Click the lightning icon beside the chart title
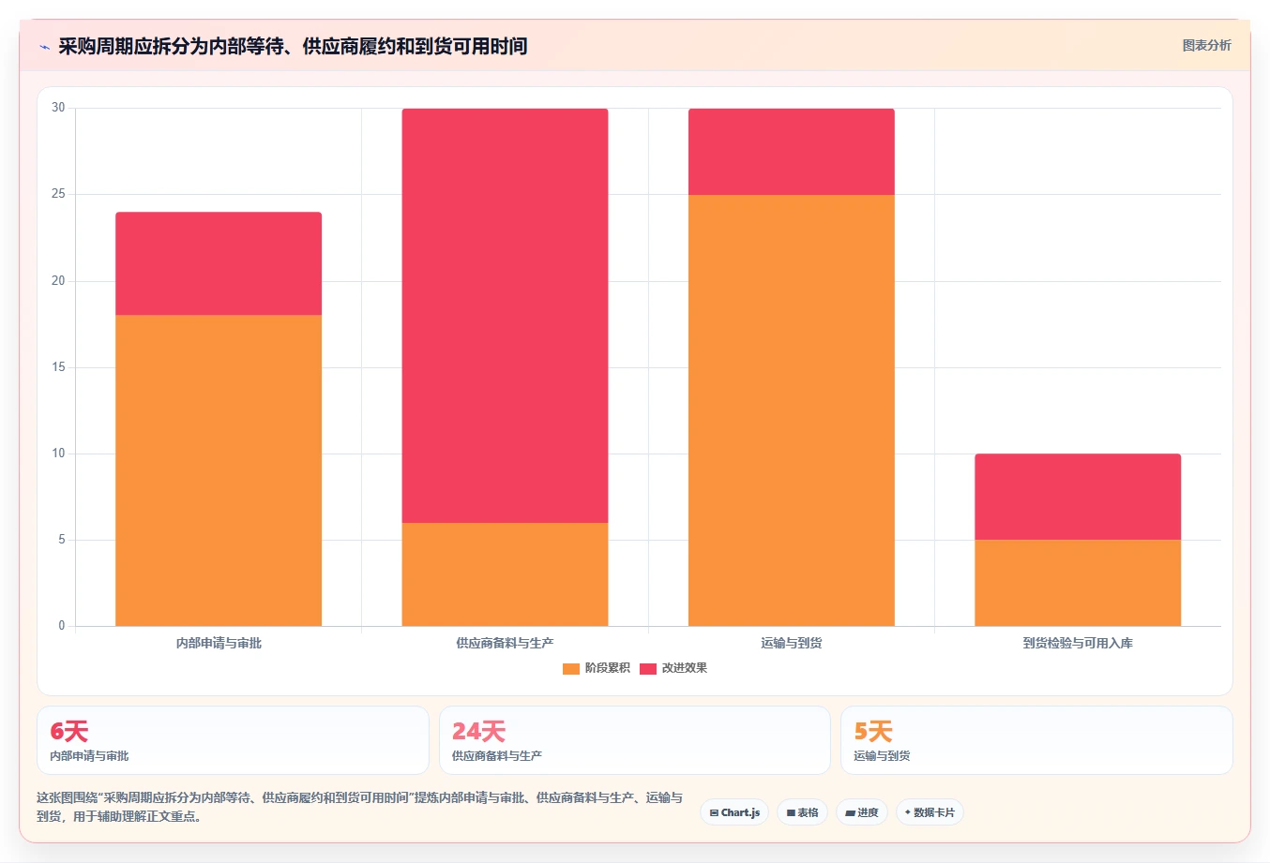Screen dimensions: 1270x863 click(44, 47)
